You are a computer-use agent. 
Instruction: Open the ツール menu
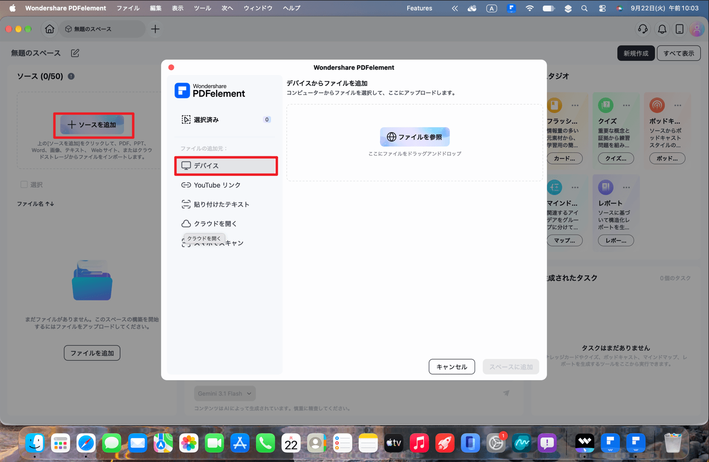point(202,8)
